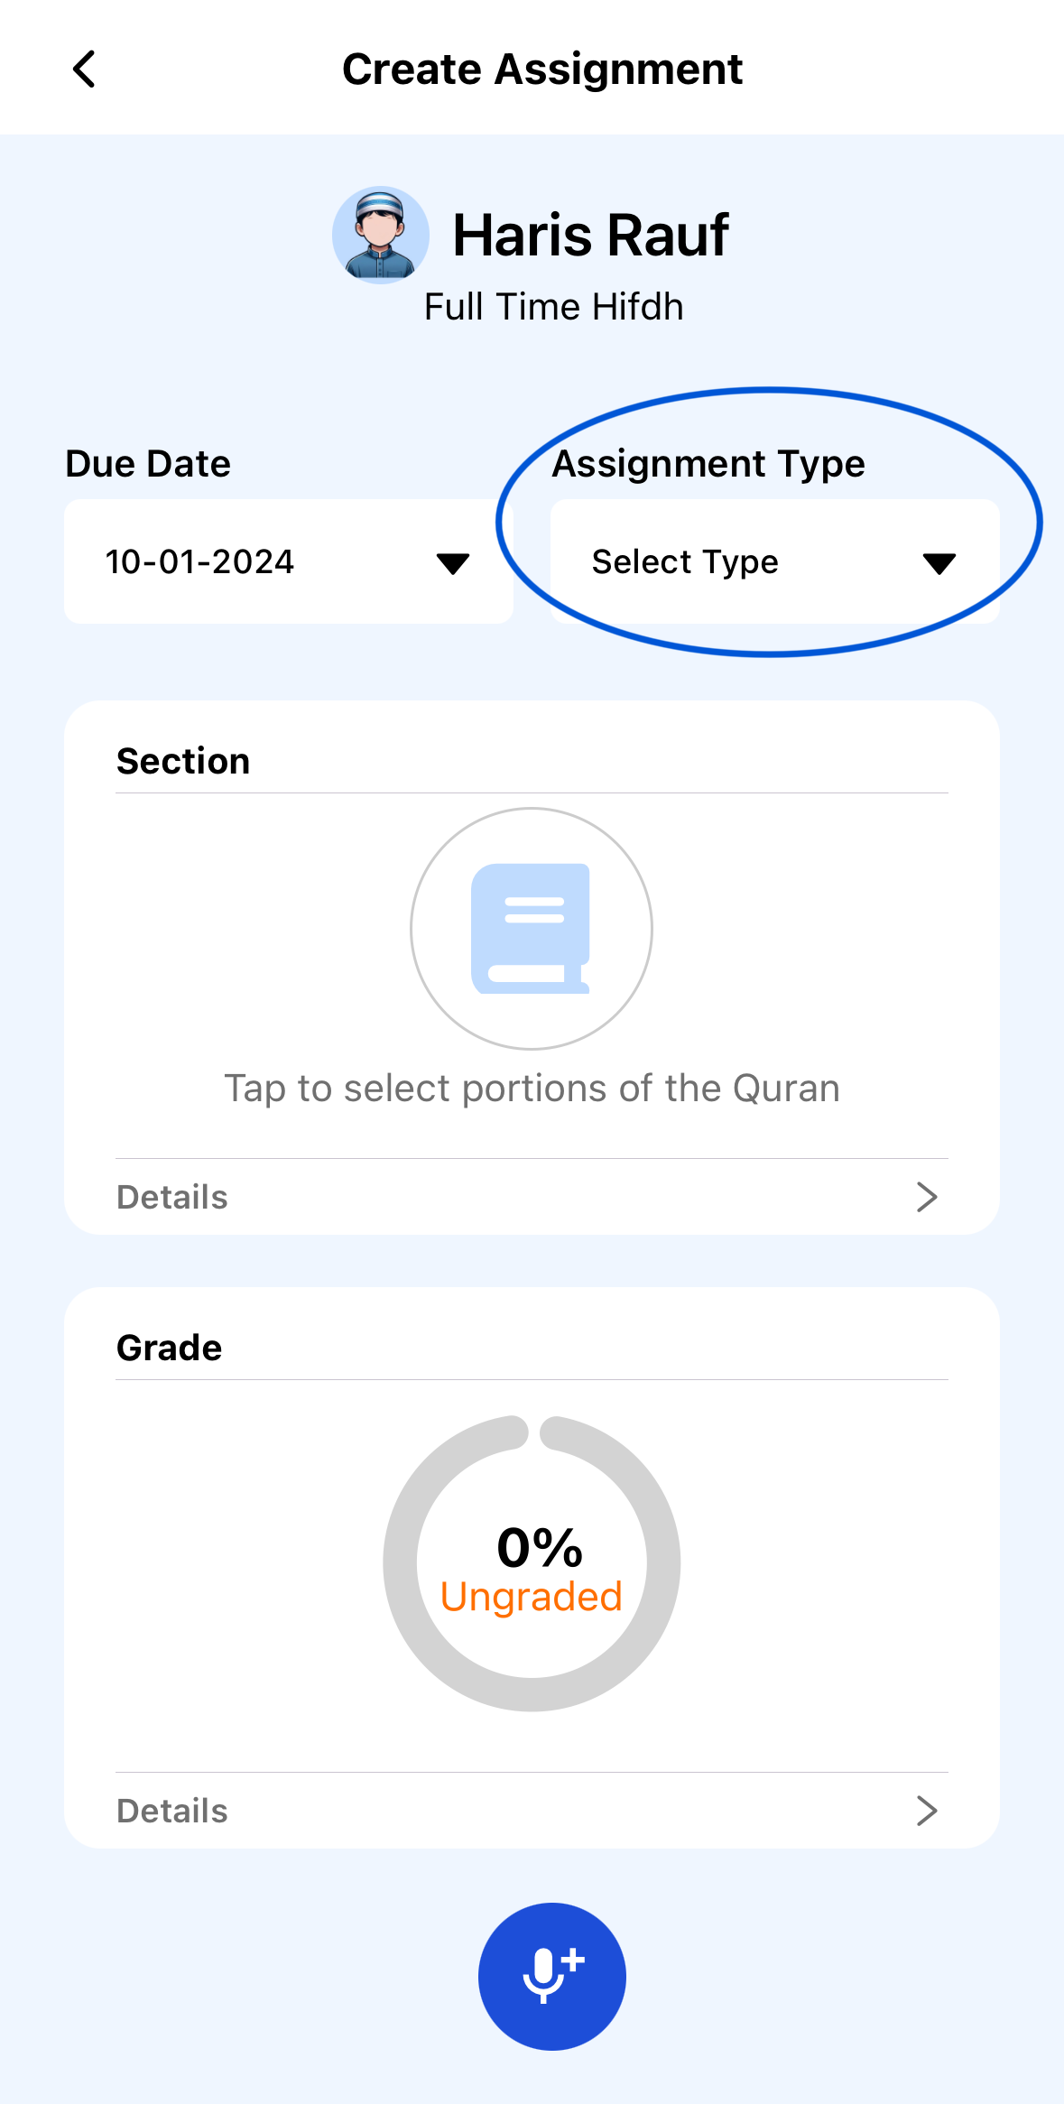1064x2104 pixels.
Task: Tap the blue Quran book icon
Action: tap(531, 928)
